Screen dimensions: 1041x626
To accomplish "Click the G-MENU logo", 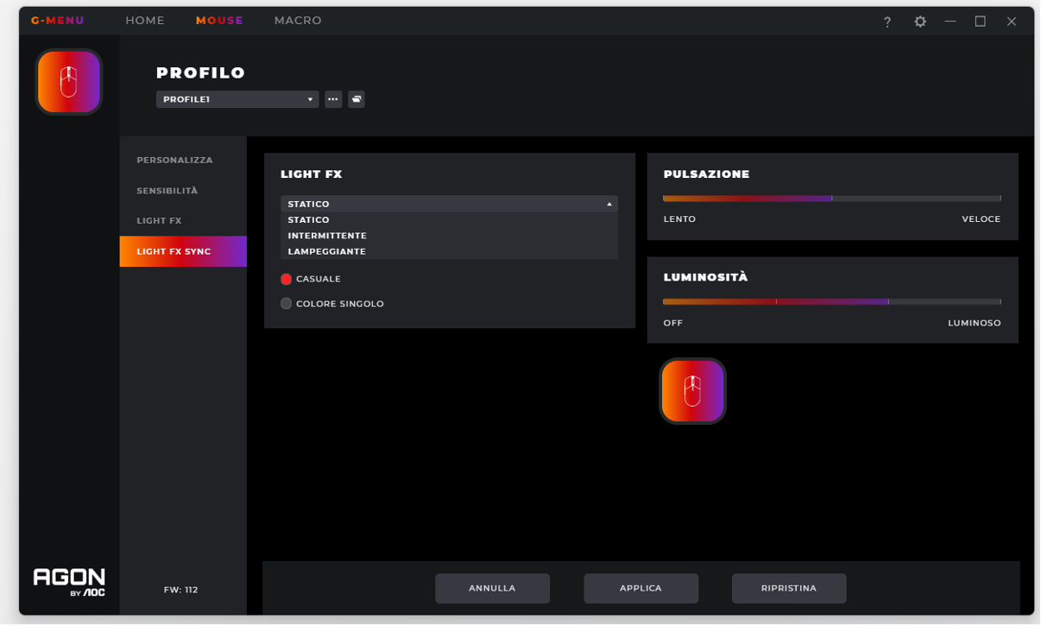I will (x=58, y=21).
